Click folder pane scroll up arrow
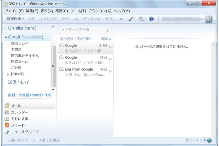219x146 pixels. click(53, 26)
